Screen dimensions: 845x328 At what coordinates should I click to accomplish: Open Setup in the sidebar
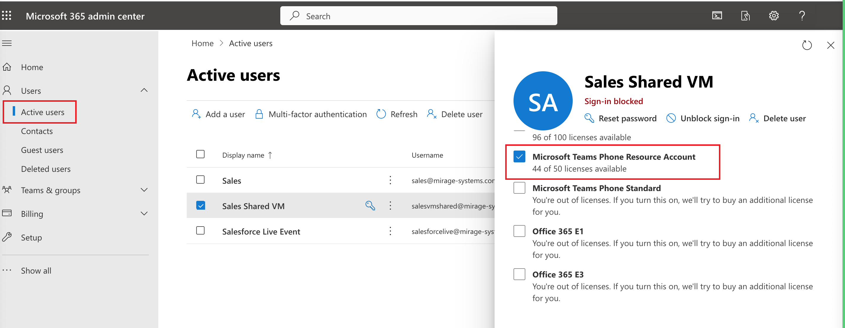[31, 237]
